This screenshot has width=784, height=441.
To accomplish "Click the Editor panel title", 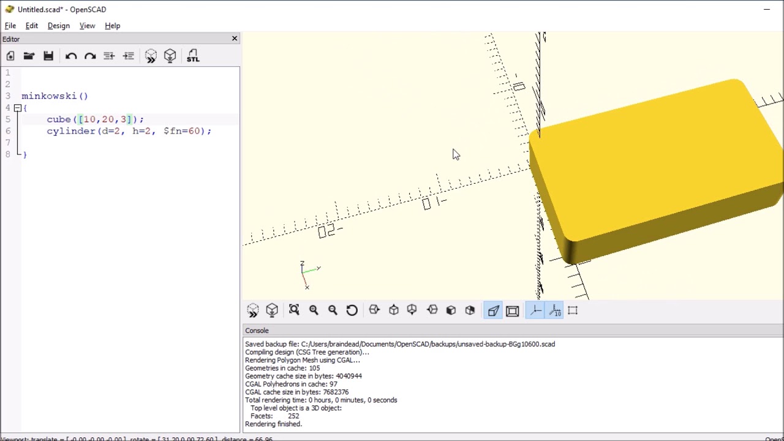I will 11,39.
